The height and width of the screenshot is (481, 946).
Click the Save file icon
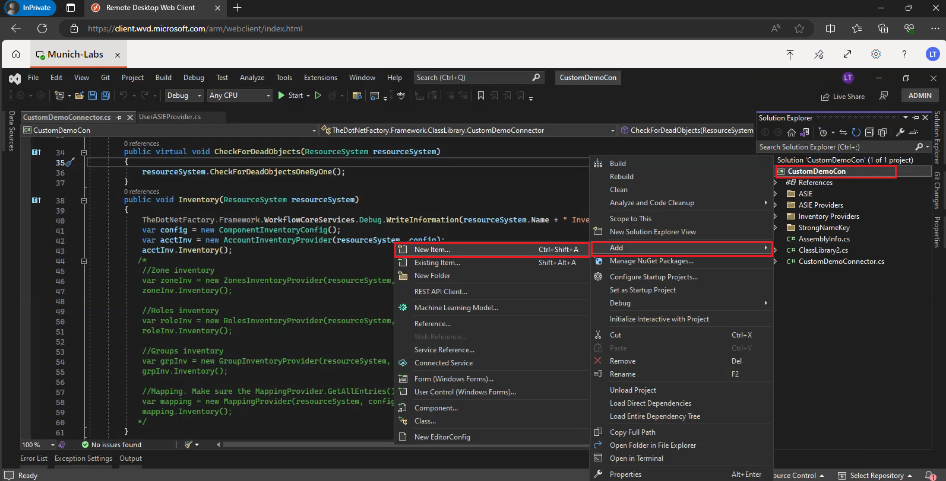pos(93,95)
